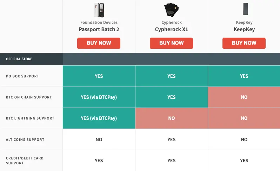
Task: Click KeepKey's red BTC On Chain NO cell
Action: click(244, 97)
